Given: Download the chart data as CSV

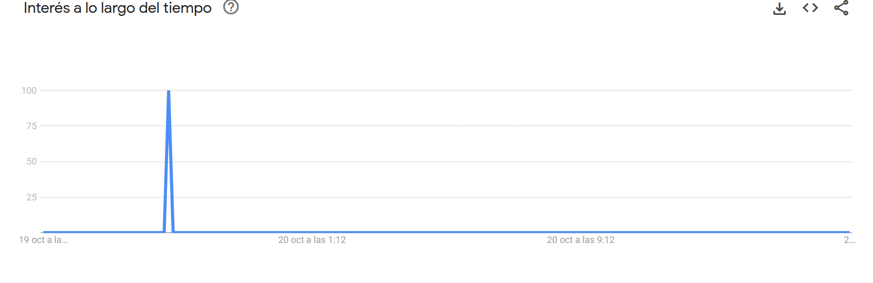Looking at the screenshot, I should coord(779,8).
